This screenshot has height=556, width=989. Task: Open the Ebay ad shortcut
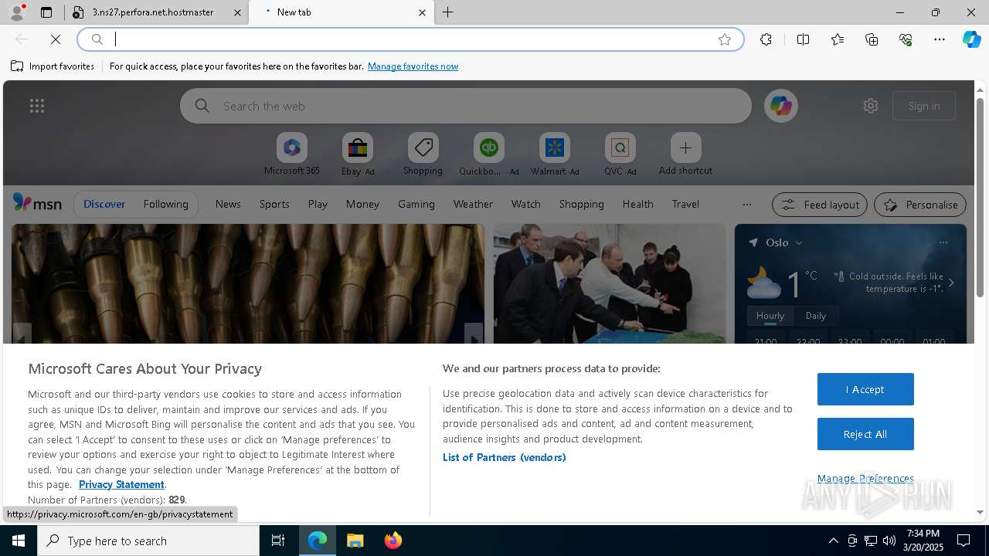tap(358, 154)
